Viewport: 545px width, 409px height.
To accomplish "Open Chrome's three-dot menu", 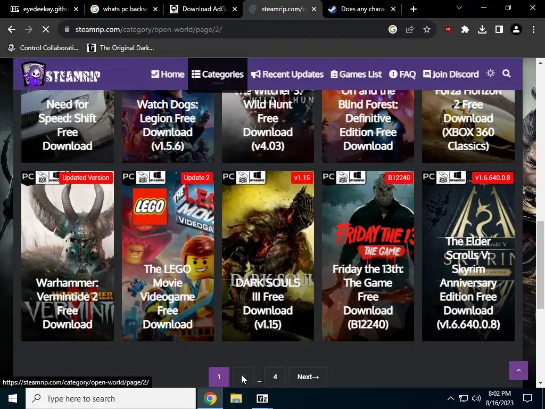I will [533, 30].
